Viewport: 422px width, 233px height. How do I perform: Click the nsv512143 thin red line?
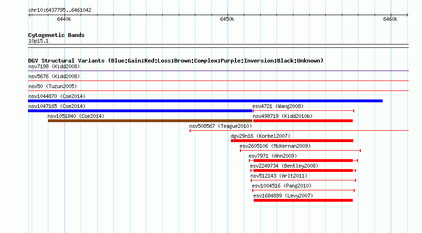click(x=303, y=180)
